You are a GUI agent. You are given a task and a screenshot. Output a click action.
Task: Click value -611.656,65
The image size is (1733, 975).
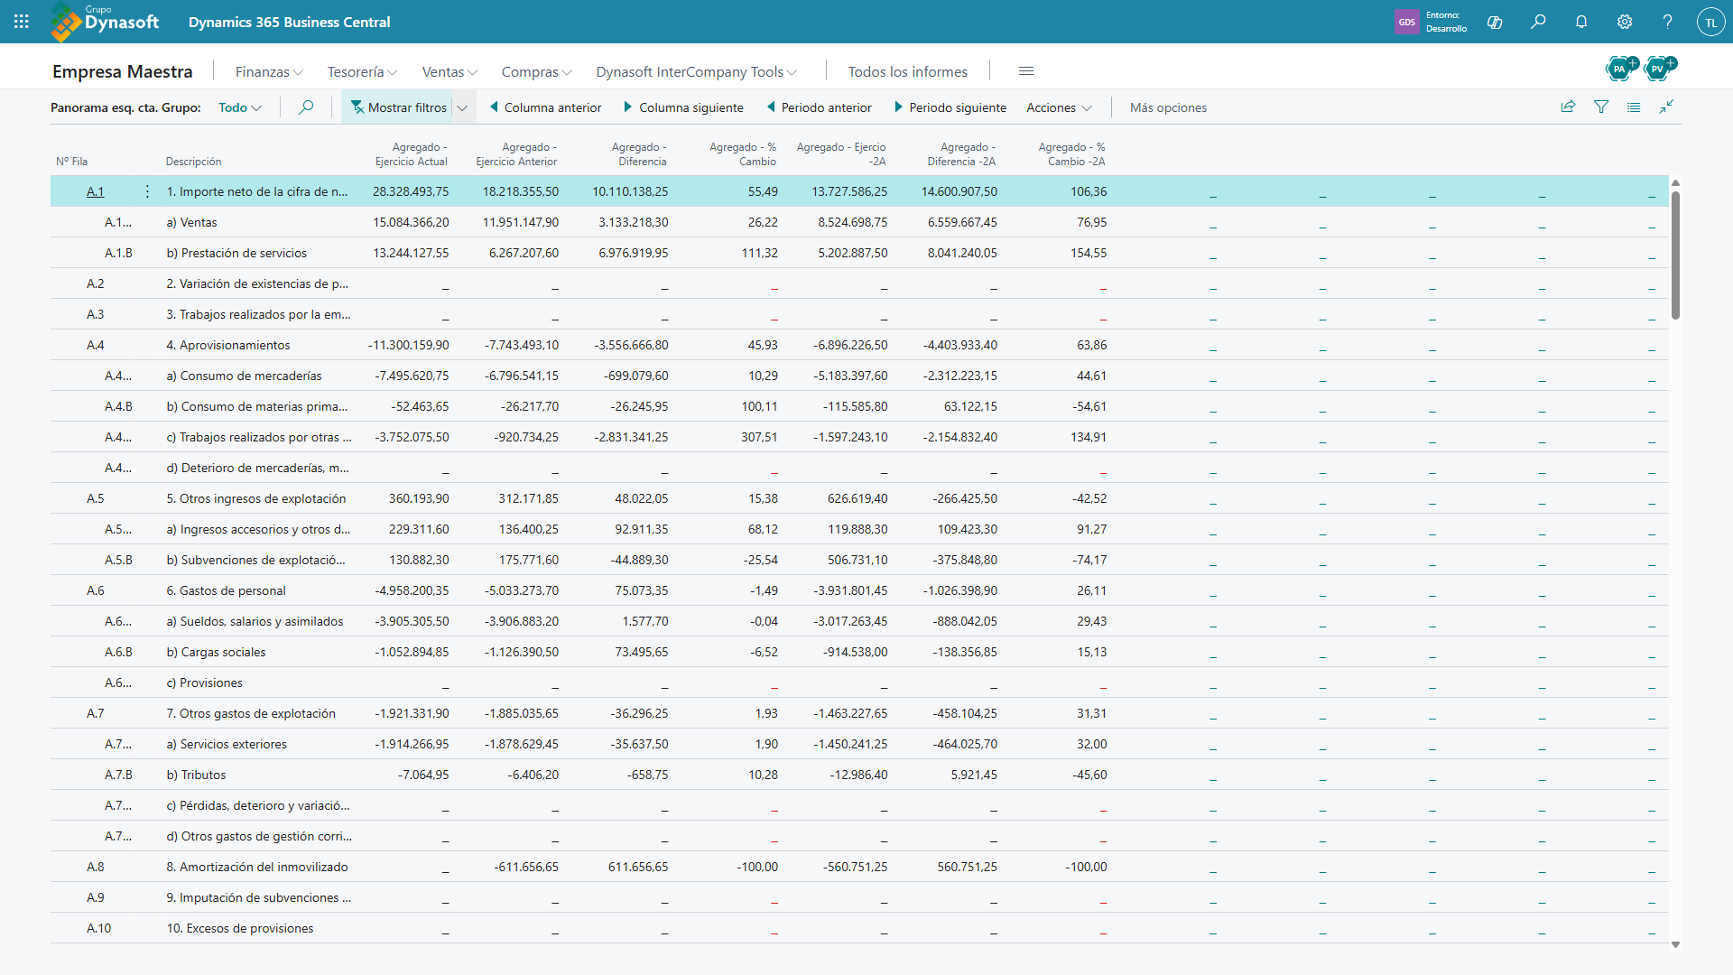click(x=526, y=867)
